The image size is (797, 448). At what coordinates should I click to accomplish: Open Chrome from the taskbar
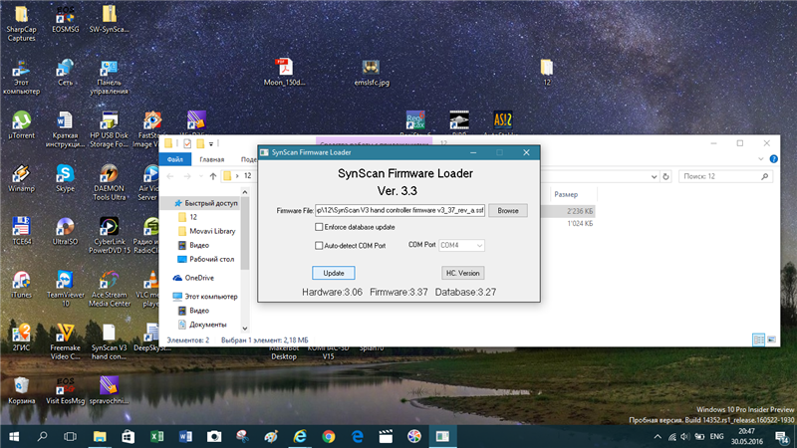tap(328, 436)
